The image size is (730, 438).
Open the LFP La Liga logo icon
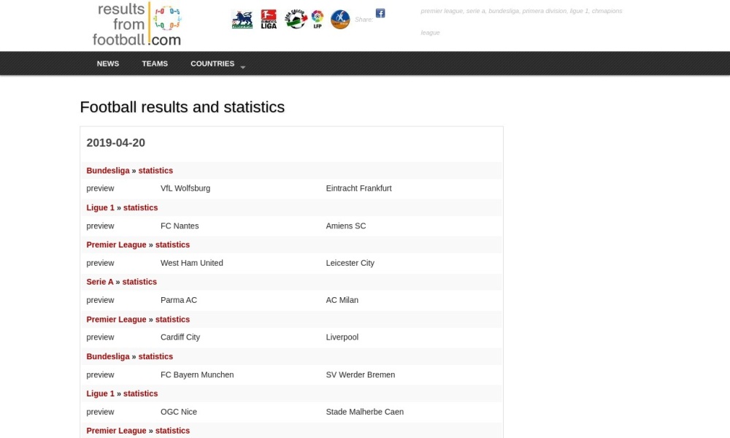coord(318,19)
